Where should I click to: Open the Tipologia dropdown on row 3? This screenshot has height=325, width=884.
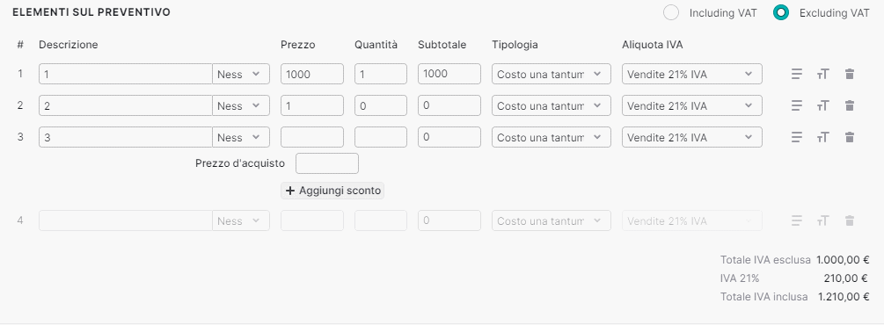(552, 137)
